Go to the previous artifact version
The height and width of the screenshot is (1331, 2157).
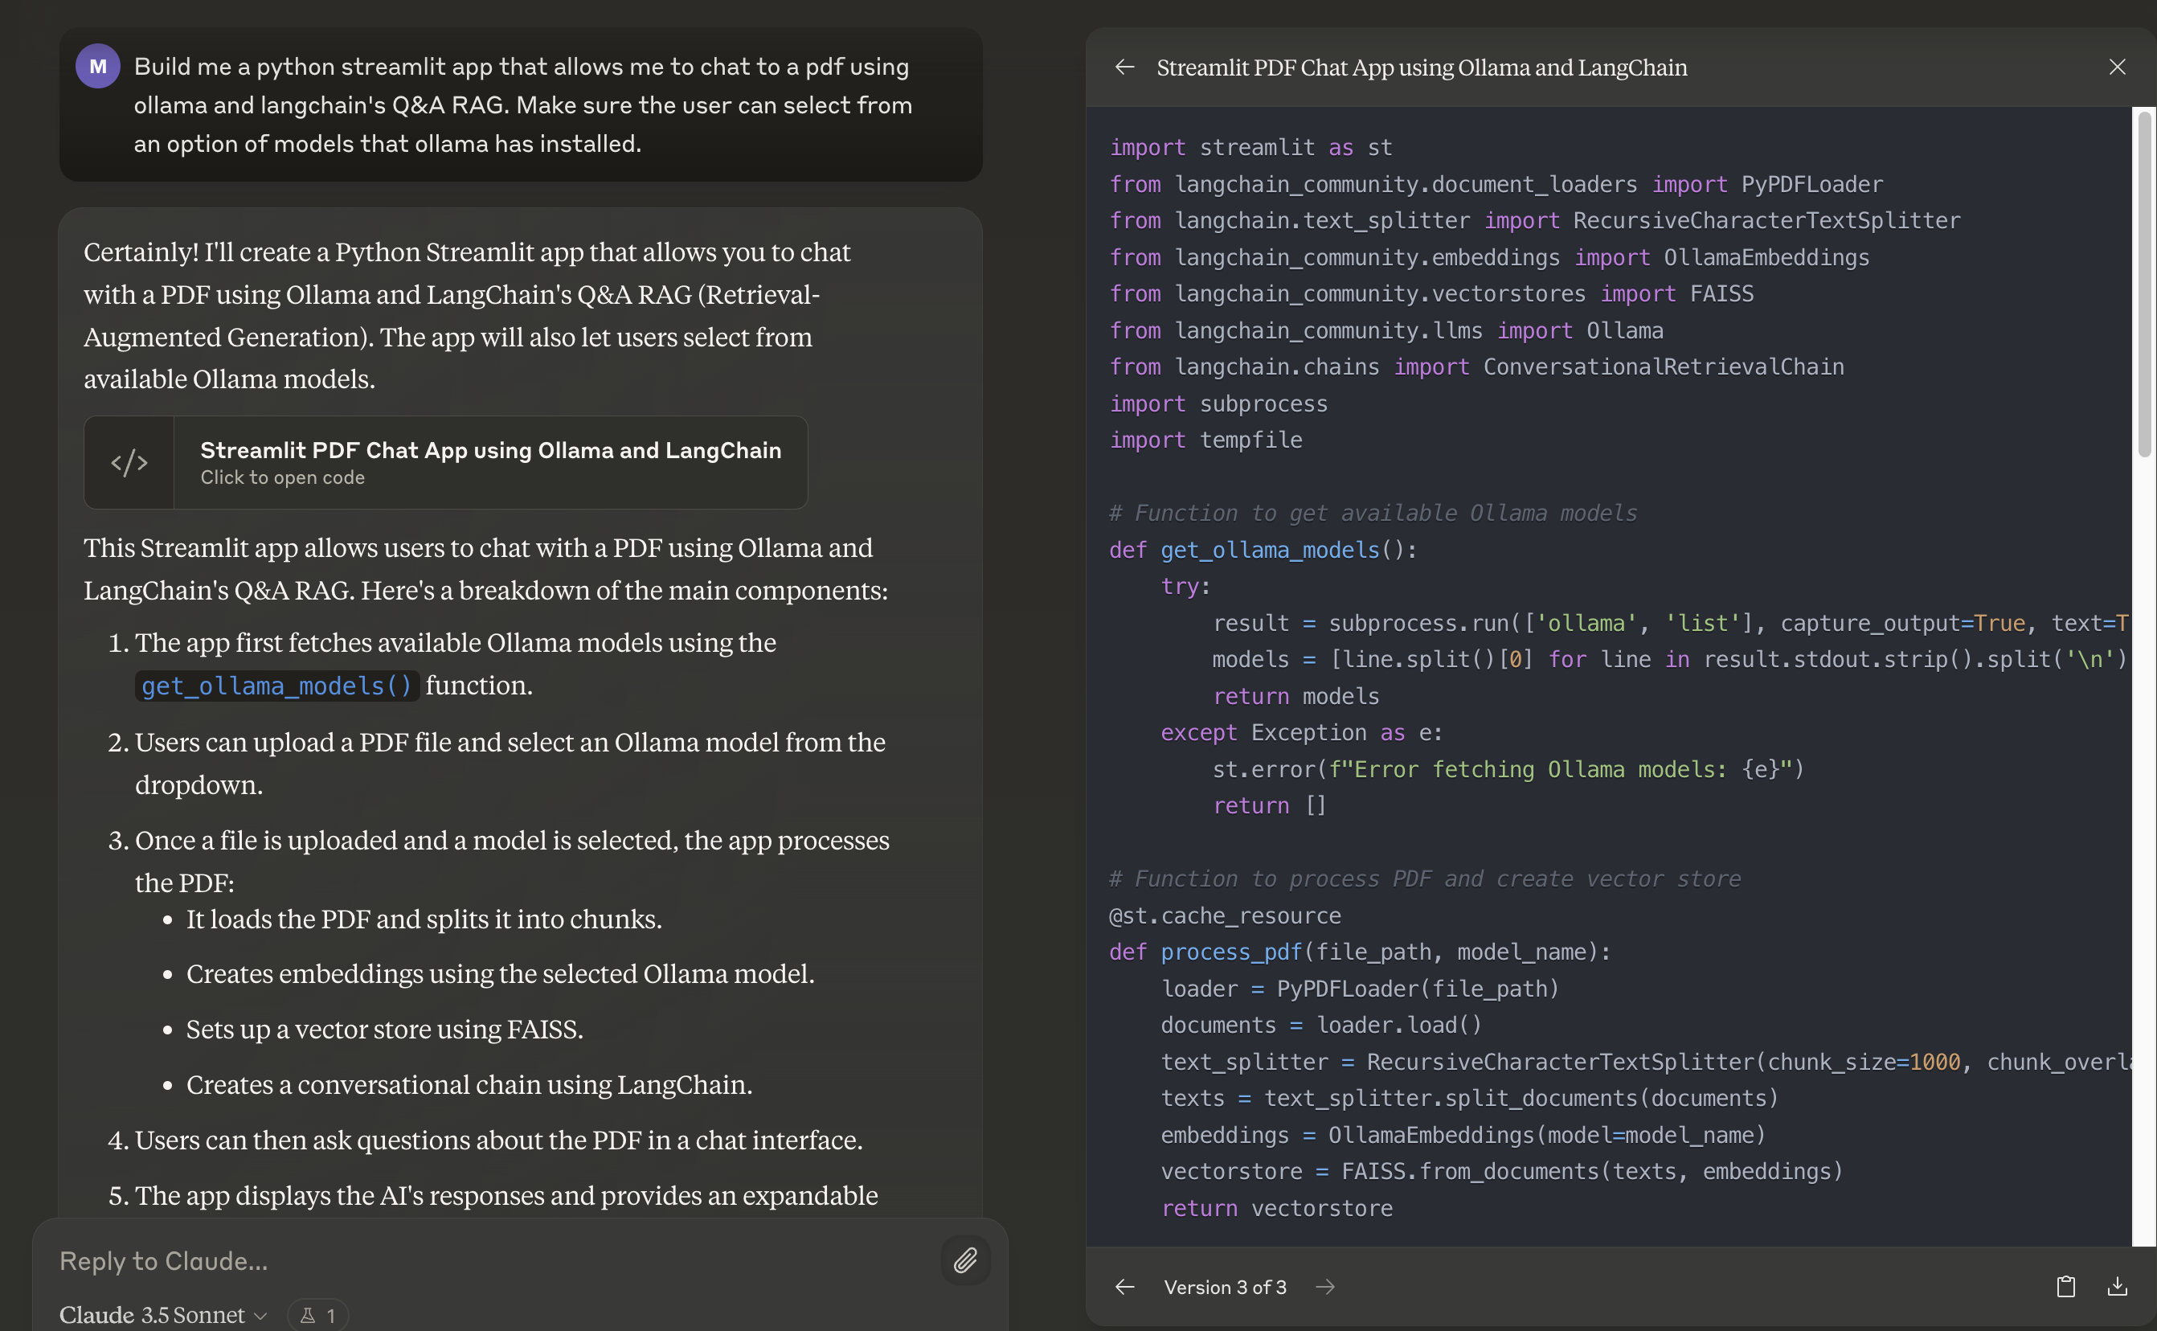[x=1124, y=1287]
